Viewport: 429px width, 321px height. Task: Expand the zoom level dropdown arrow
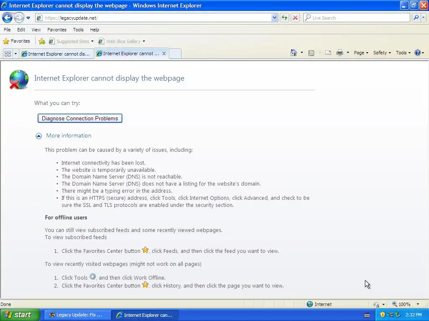(x=418, y=304)
